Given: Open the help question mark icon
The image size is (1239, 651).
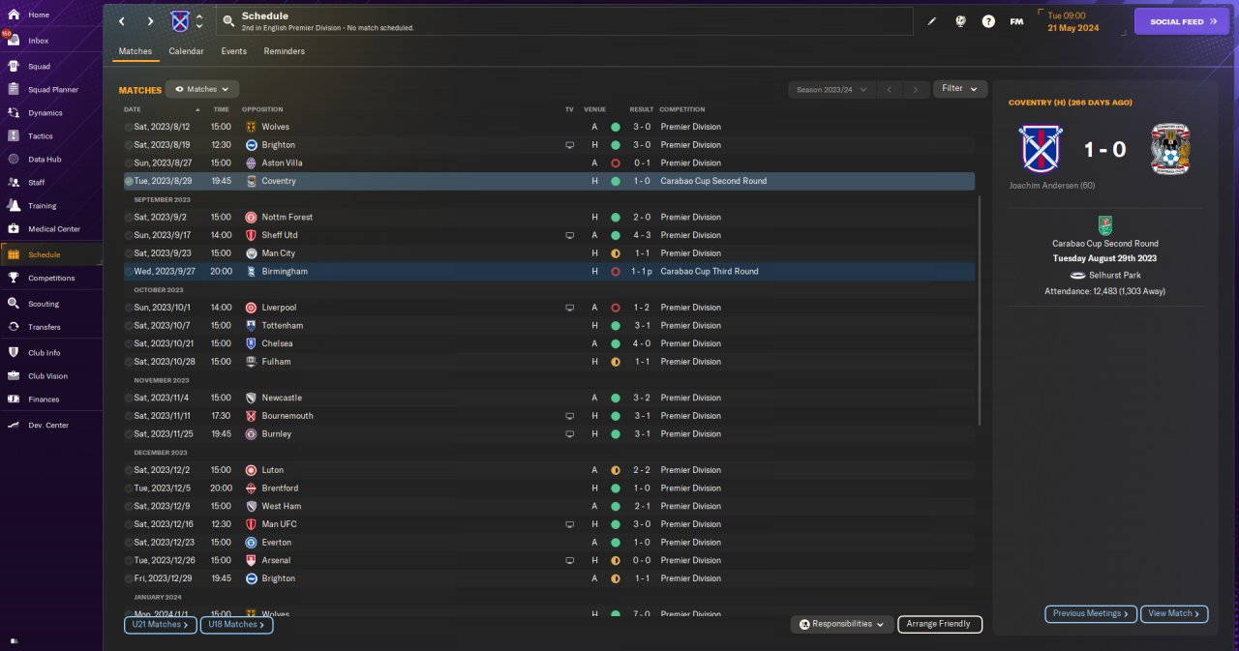Looking at the screenshot, I should (x=988, y=21).
